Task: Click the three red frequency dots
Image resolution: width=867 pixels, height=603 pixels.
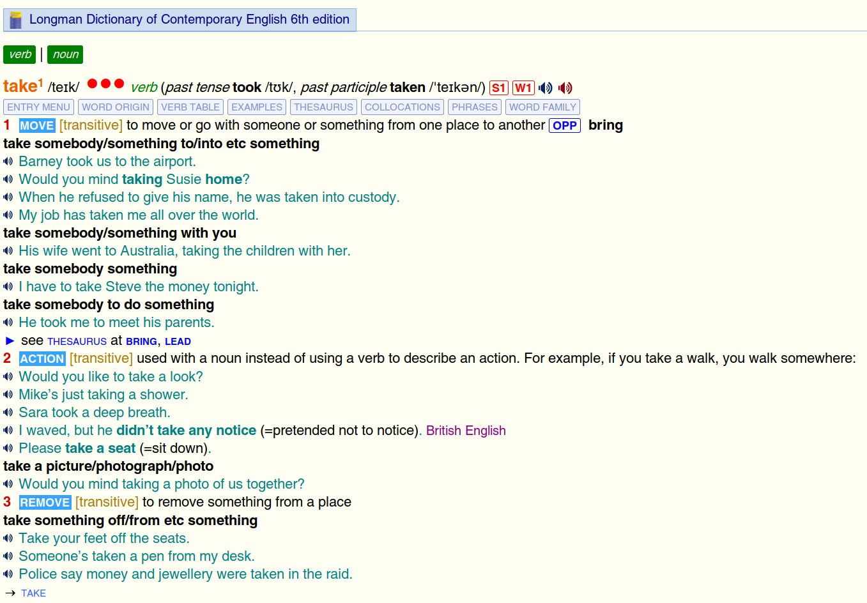Action: (105, 84)
